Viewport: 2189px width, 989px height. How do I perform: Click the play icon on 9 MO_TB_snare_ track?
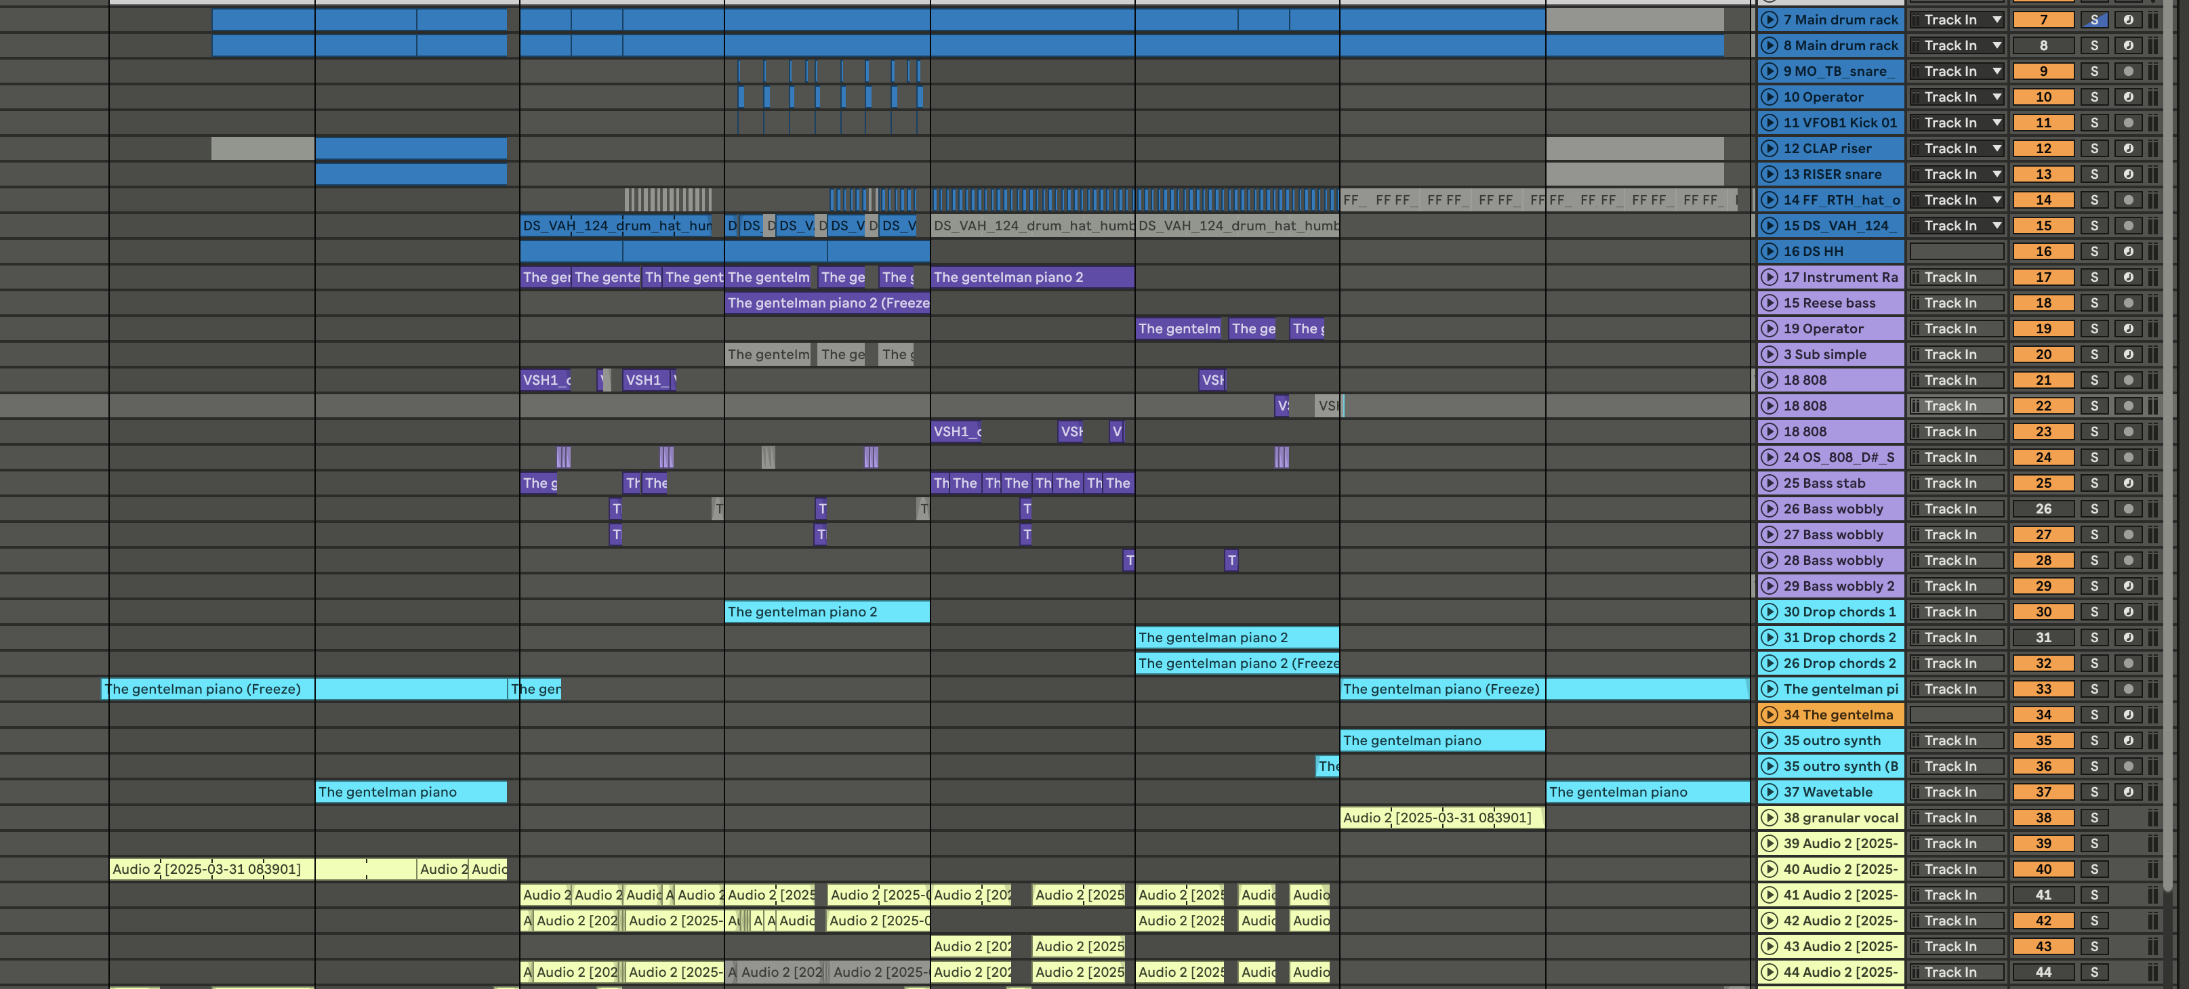1770,71
